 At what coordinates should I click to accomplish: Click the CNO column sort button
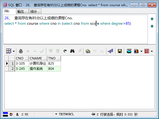[27, 58]
